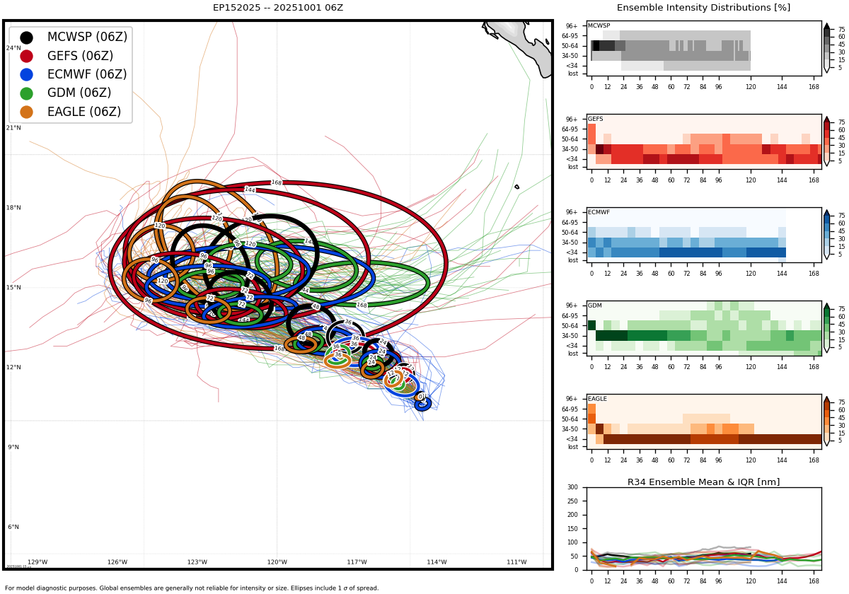Click the 'R34 Ensemble Mean & IQR [nm]' title
This screenshot has width=849, height=594.
703,482
